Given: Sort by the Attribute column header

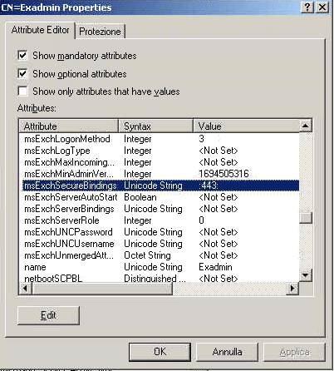Looking at the screenshot, I should point(69,126).
